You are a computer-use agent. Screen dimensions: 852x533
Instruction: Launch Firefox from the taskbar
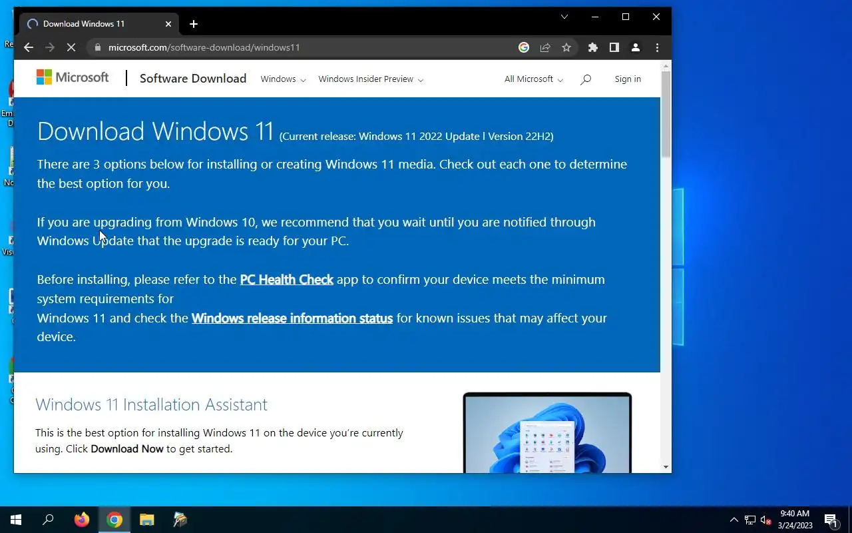[x=82, y=520]
